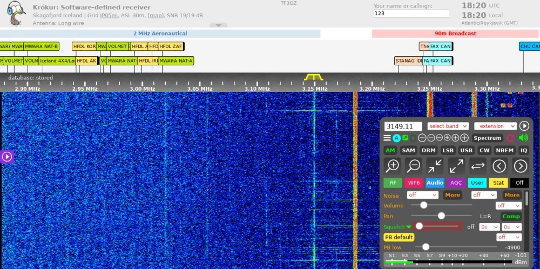Image resolution: width=540 pixels, height=269 pixels.
Task: Expand the first Noise off dropdown
Action: point(422,195)
